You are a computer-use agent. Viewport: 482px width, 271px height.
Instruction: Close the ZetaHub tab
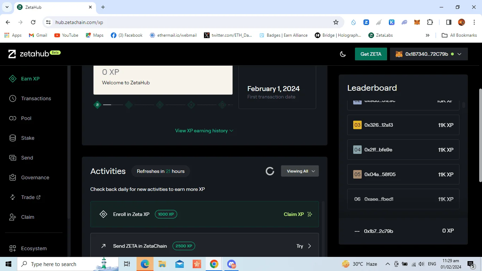point(90,7)
